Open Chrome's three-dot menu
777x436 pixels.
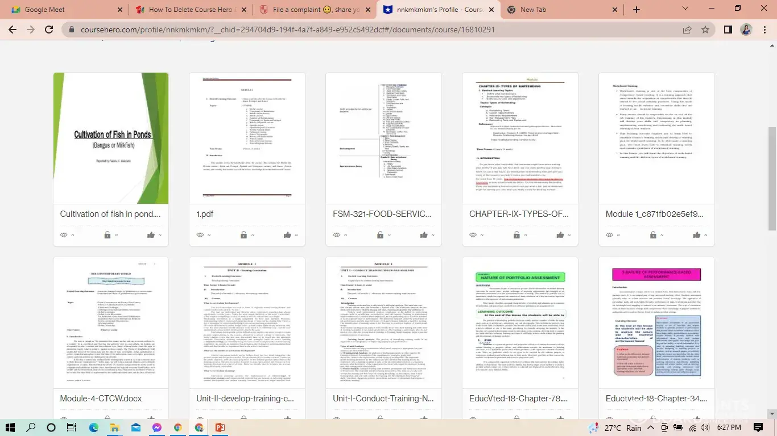(764, 30)
